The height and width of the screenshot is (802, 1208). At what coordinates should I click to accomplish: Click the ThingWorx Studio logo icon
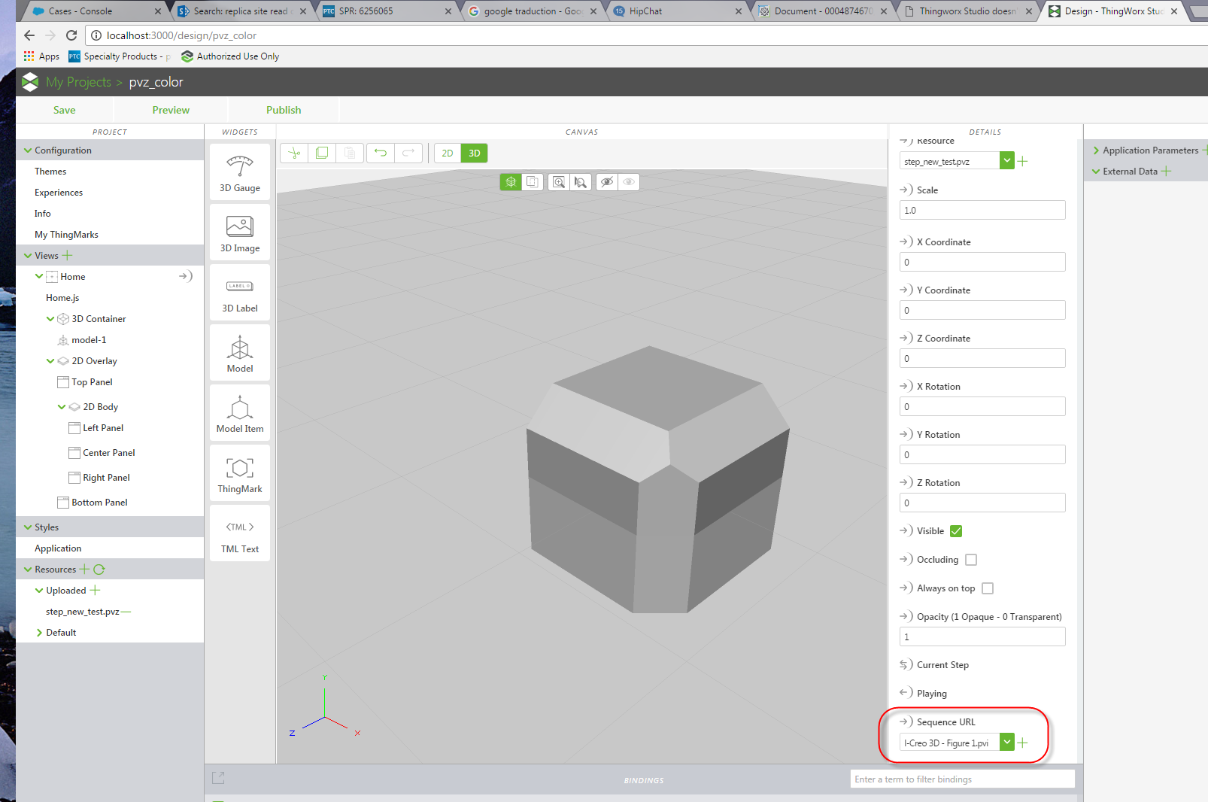[x=30, y=82]
